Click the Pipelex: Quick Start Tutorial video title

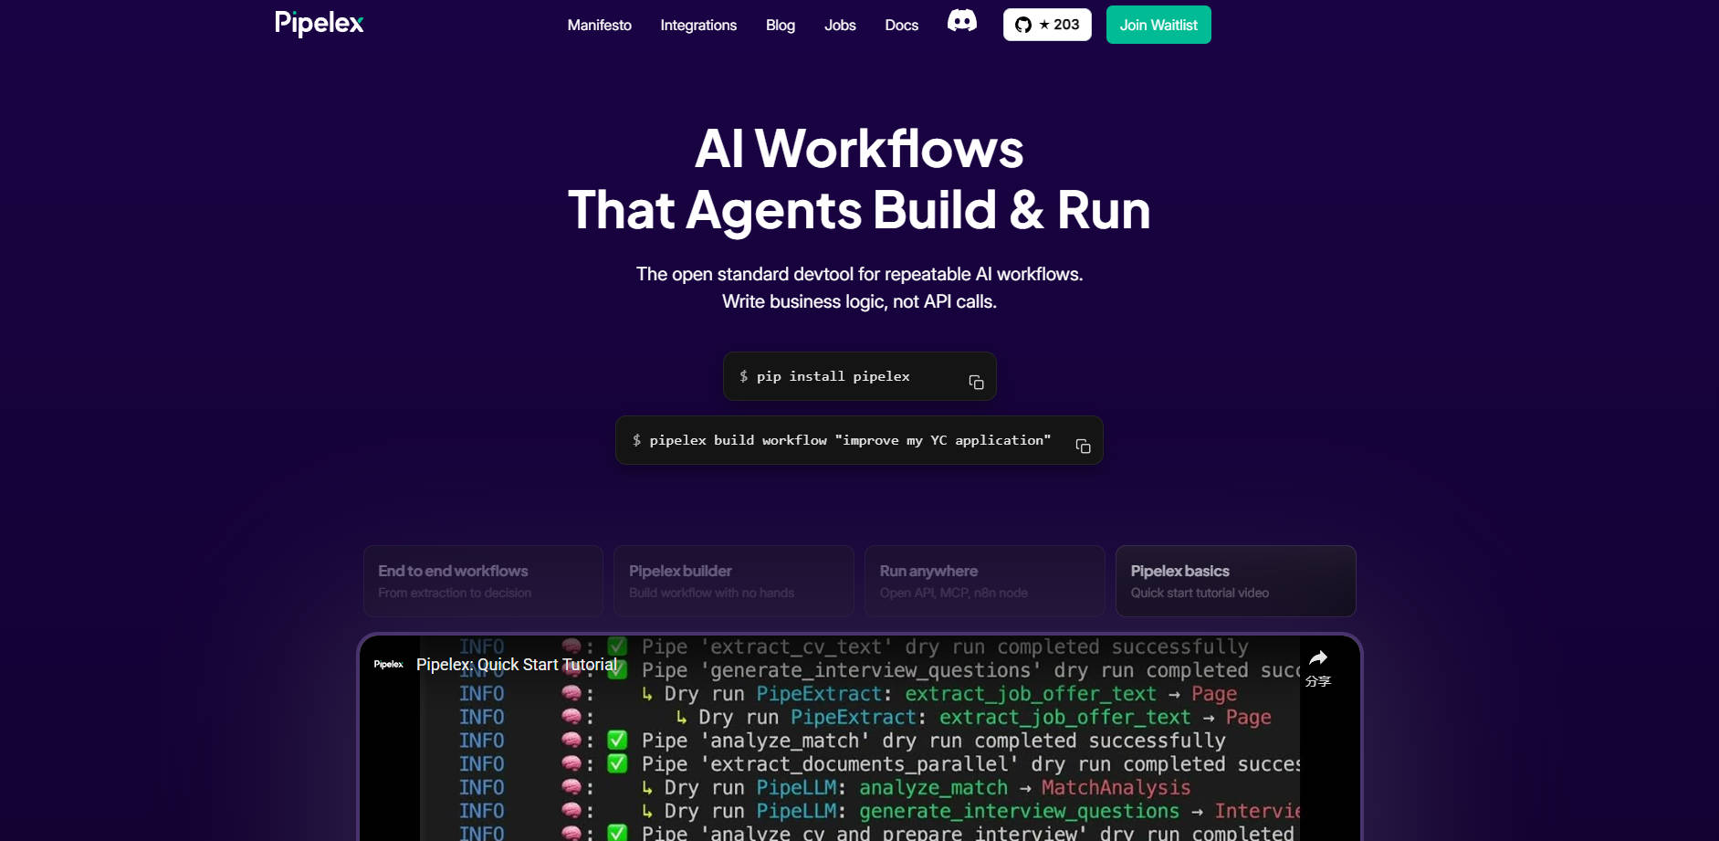tap(517, 665)
